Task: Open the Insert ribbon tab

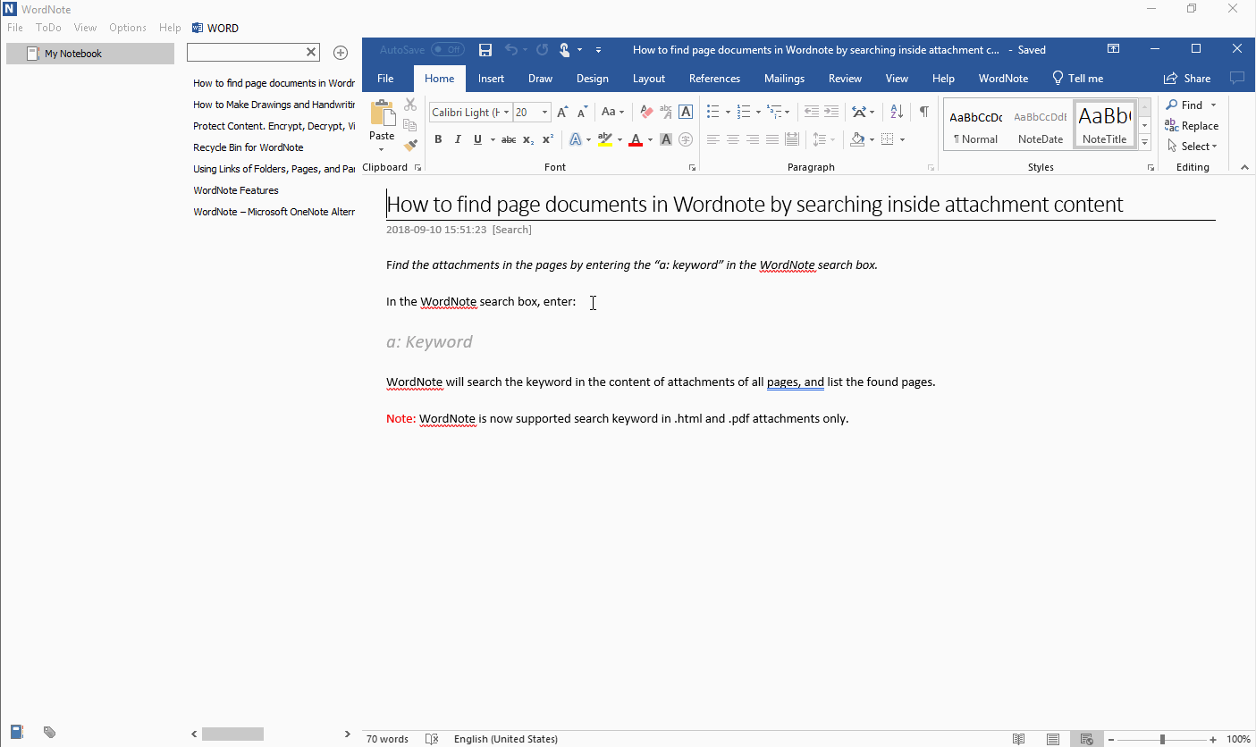Action: pyautogui.click(x=491, y=79)
